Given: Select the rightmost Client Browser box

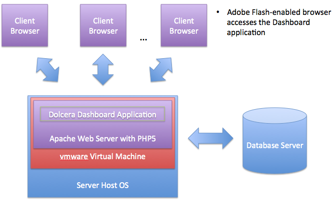Looking at the screenshot, I should click(x=183, y=26).
